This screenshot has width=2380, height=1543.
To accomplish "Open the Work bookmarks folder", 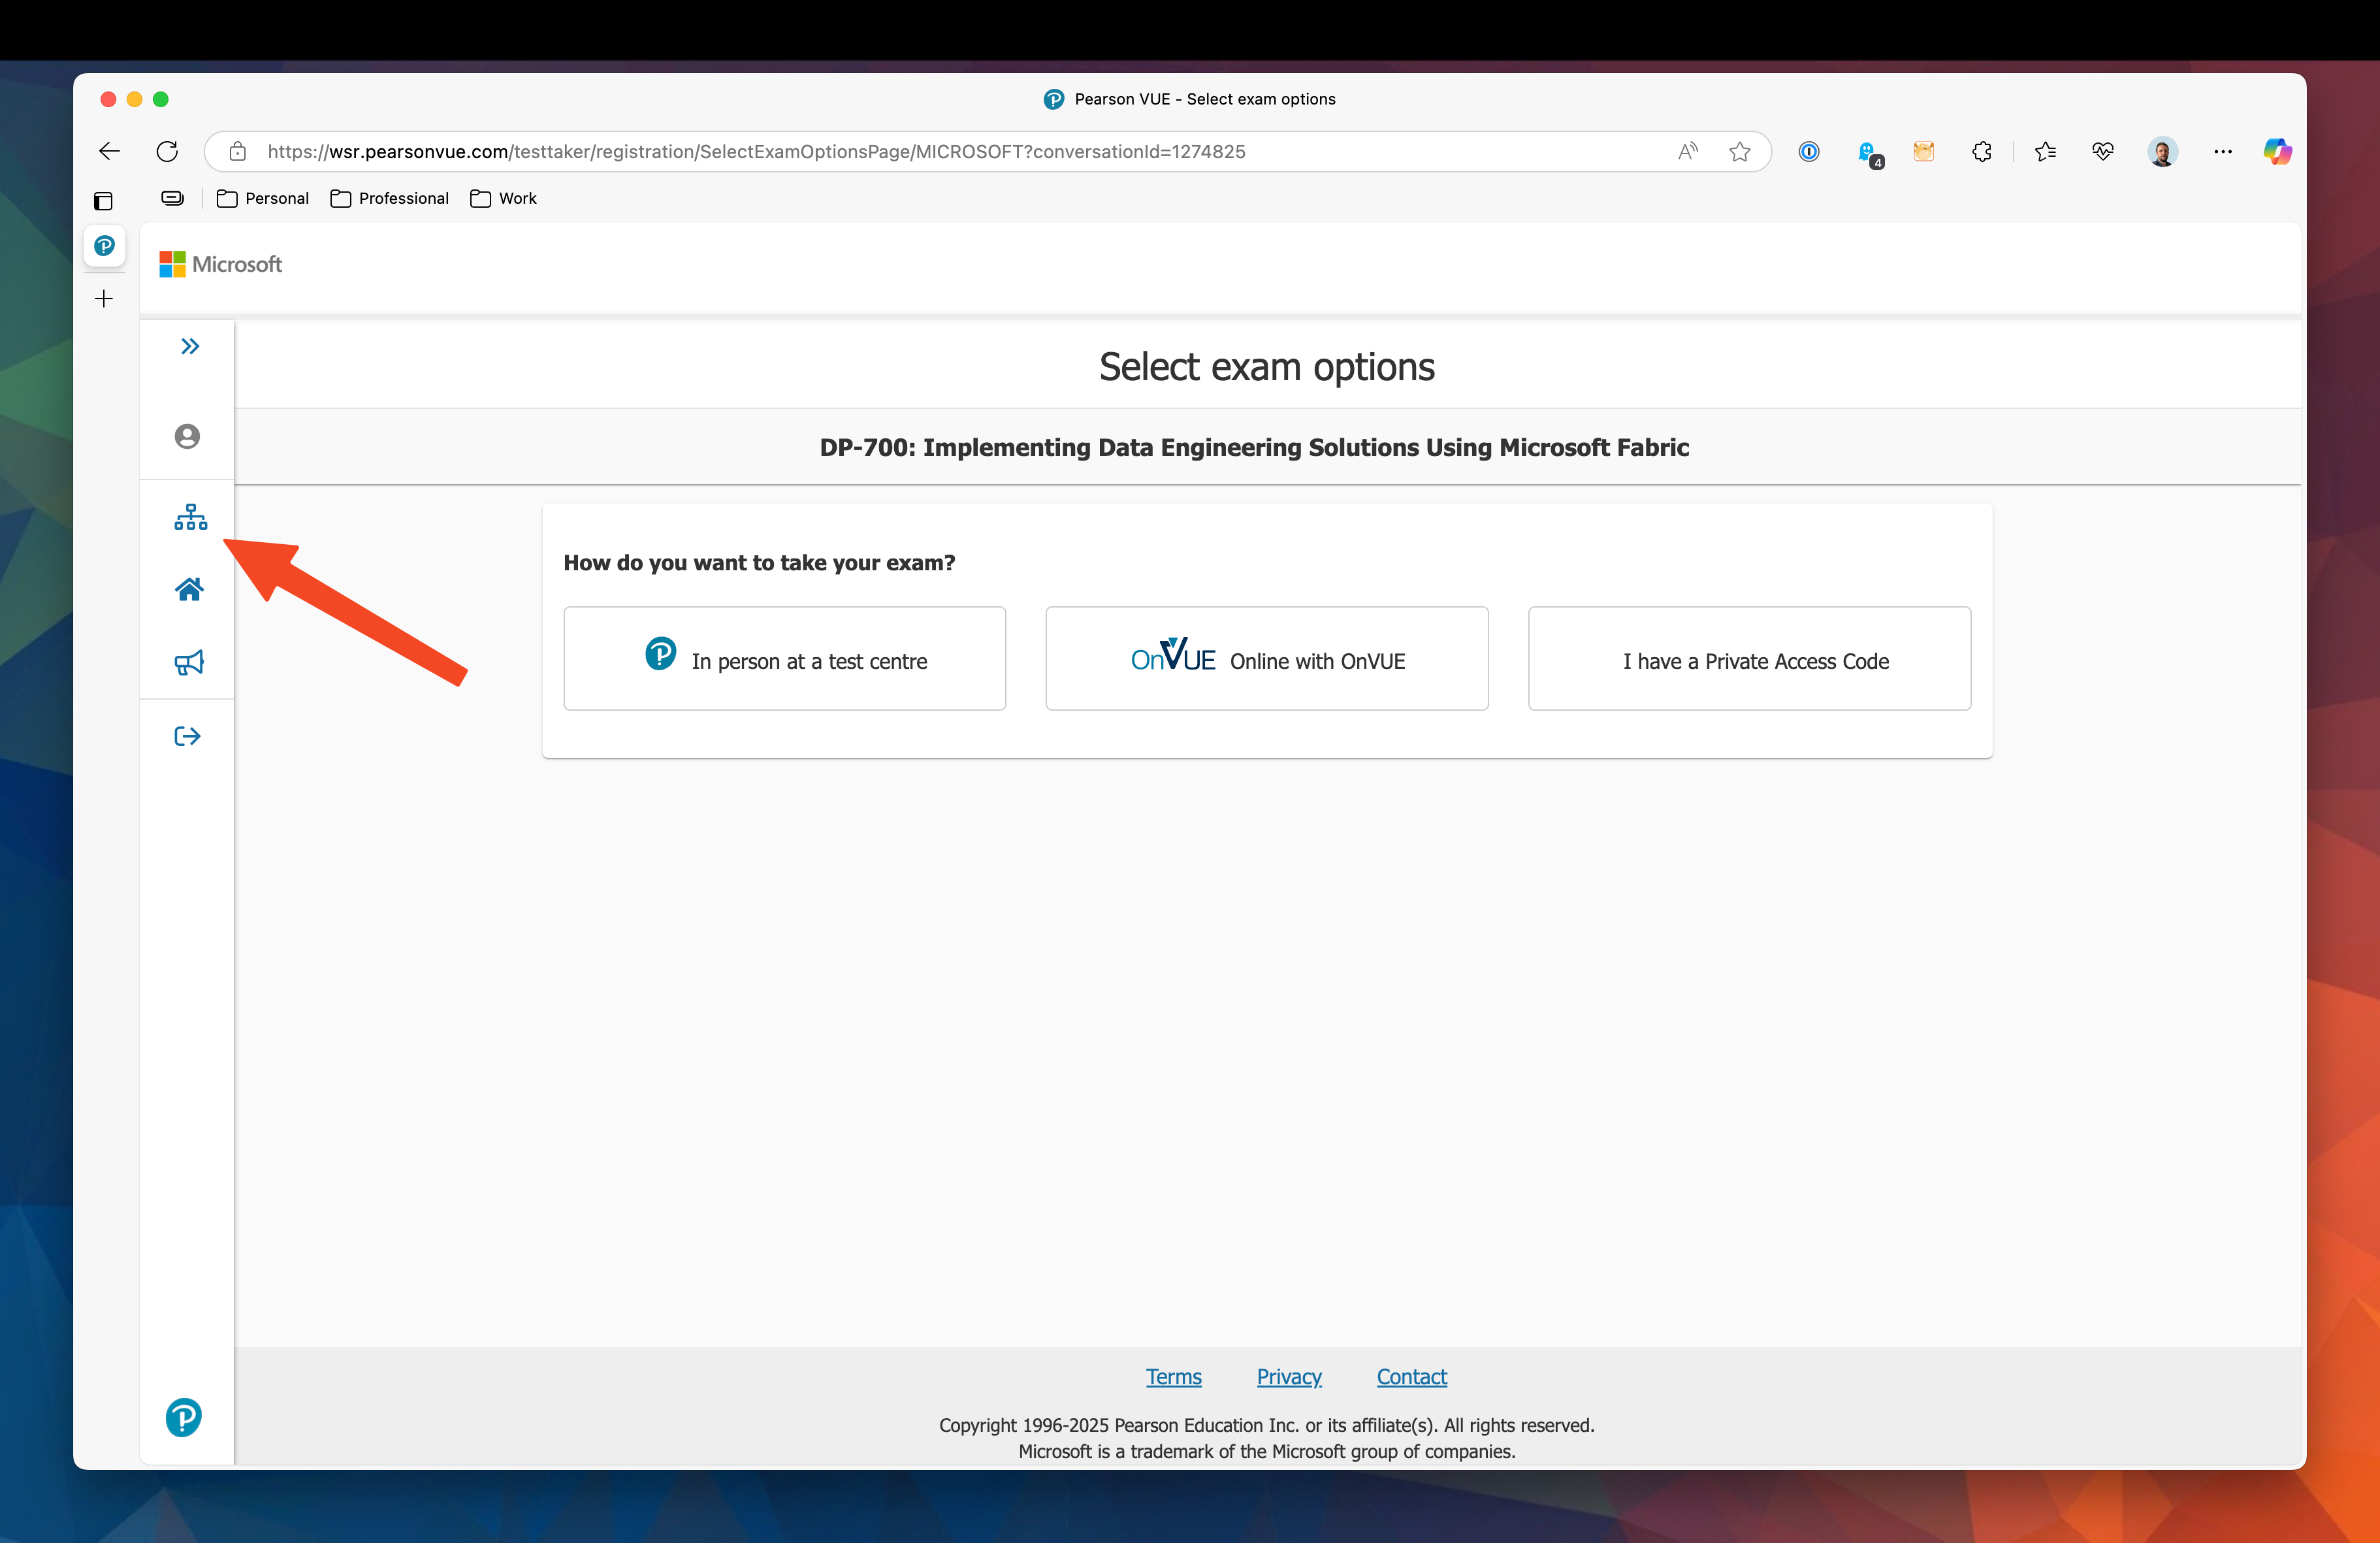I will [x=504, y=198].
